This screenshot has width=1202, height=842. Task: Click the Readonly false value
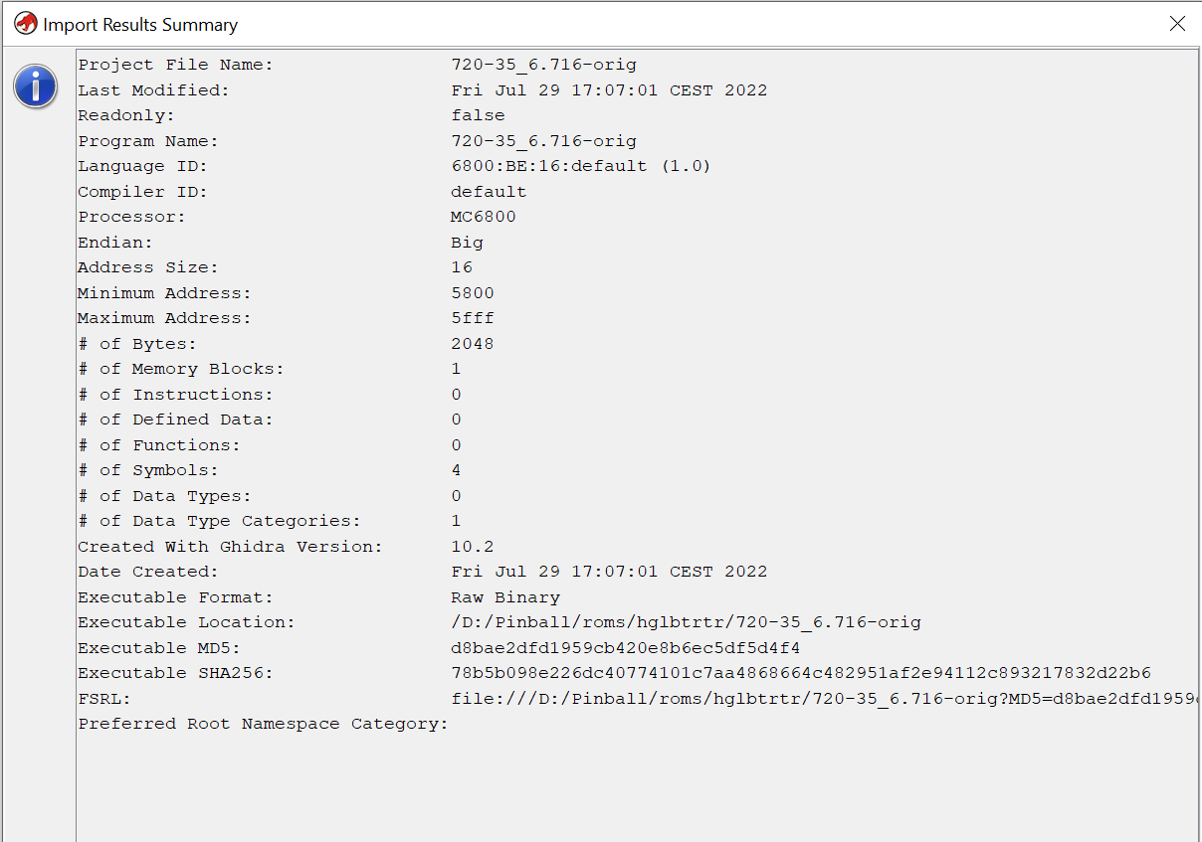(x=478, y=115)
